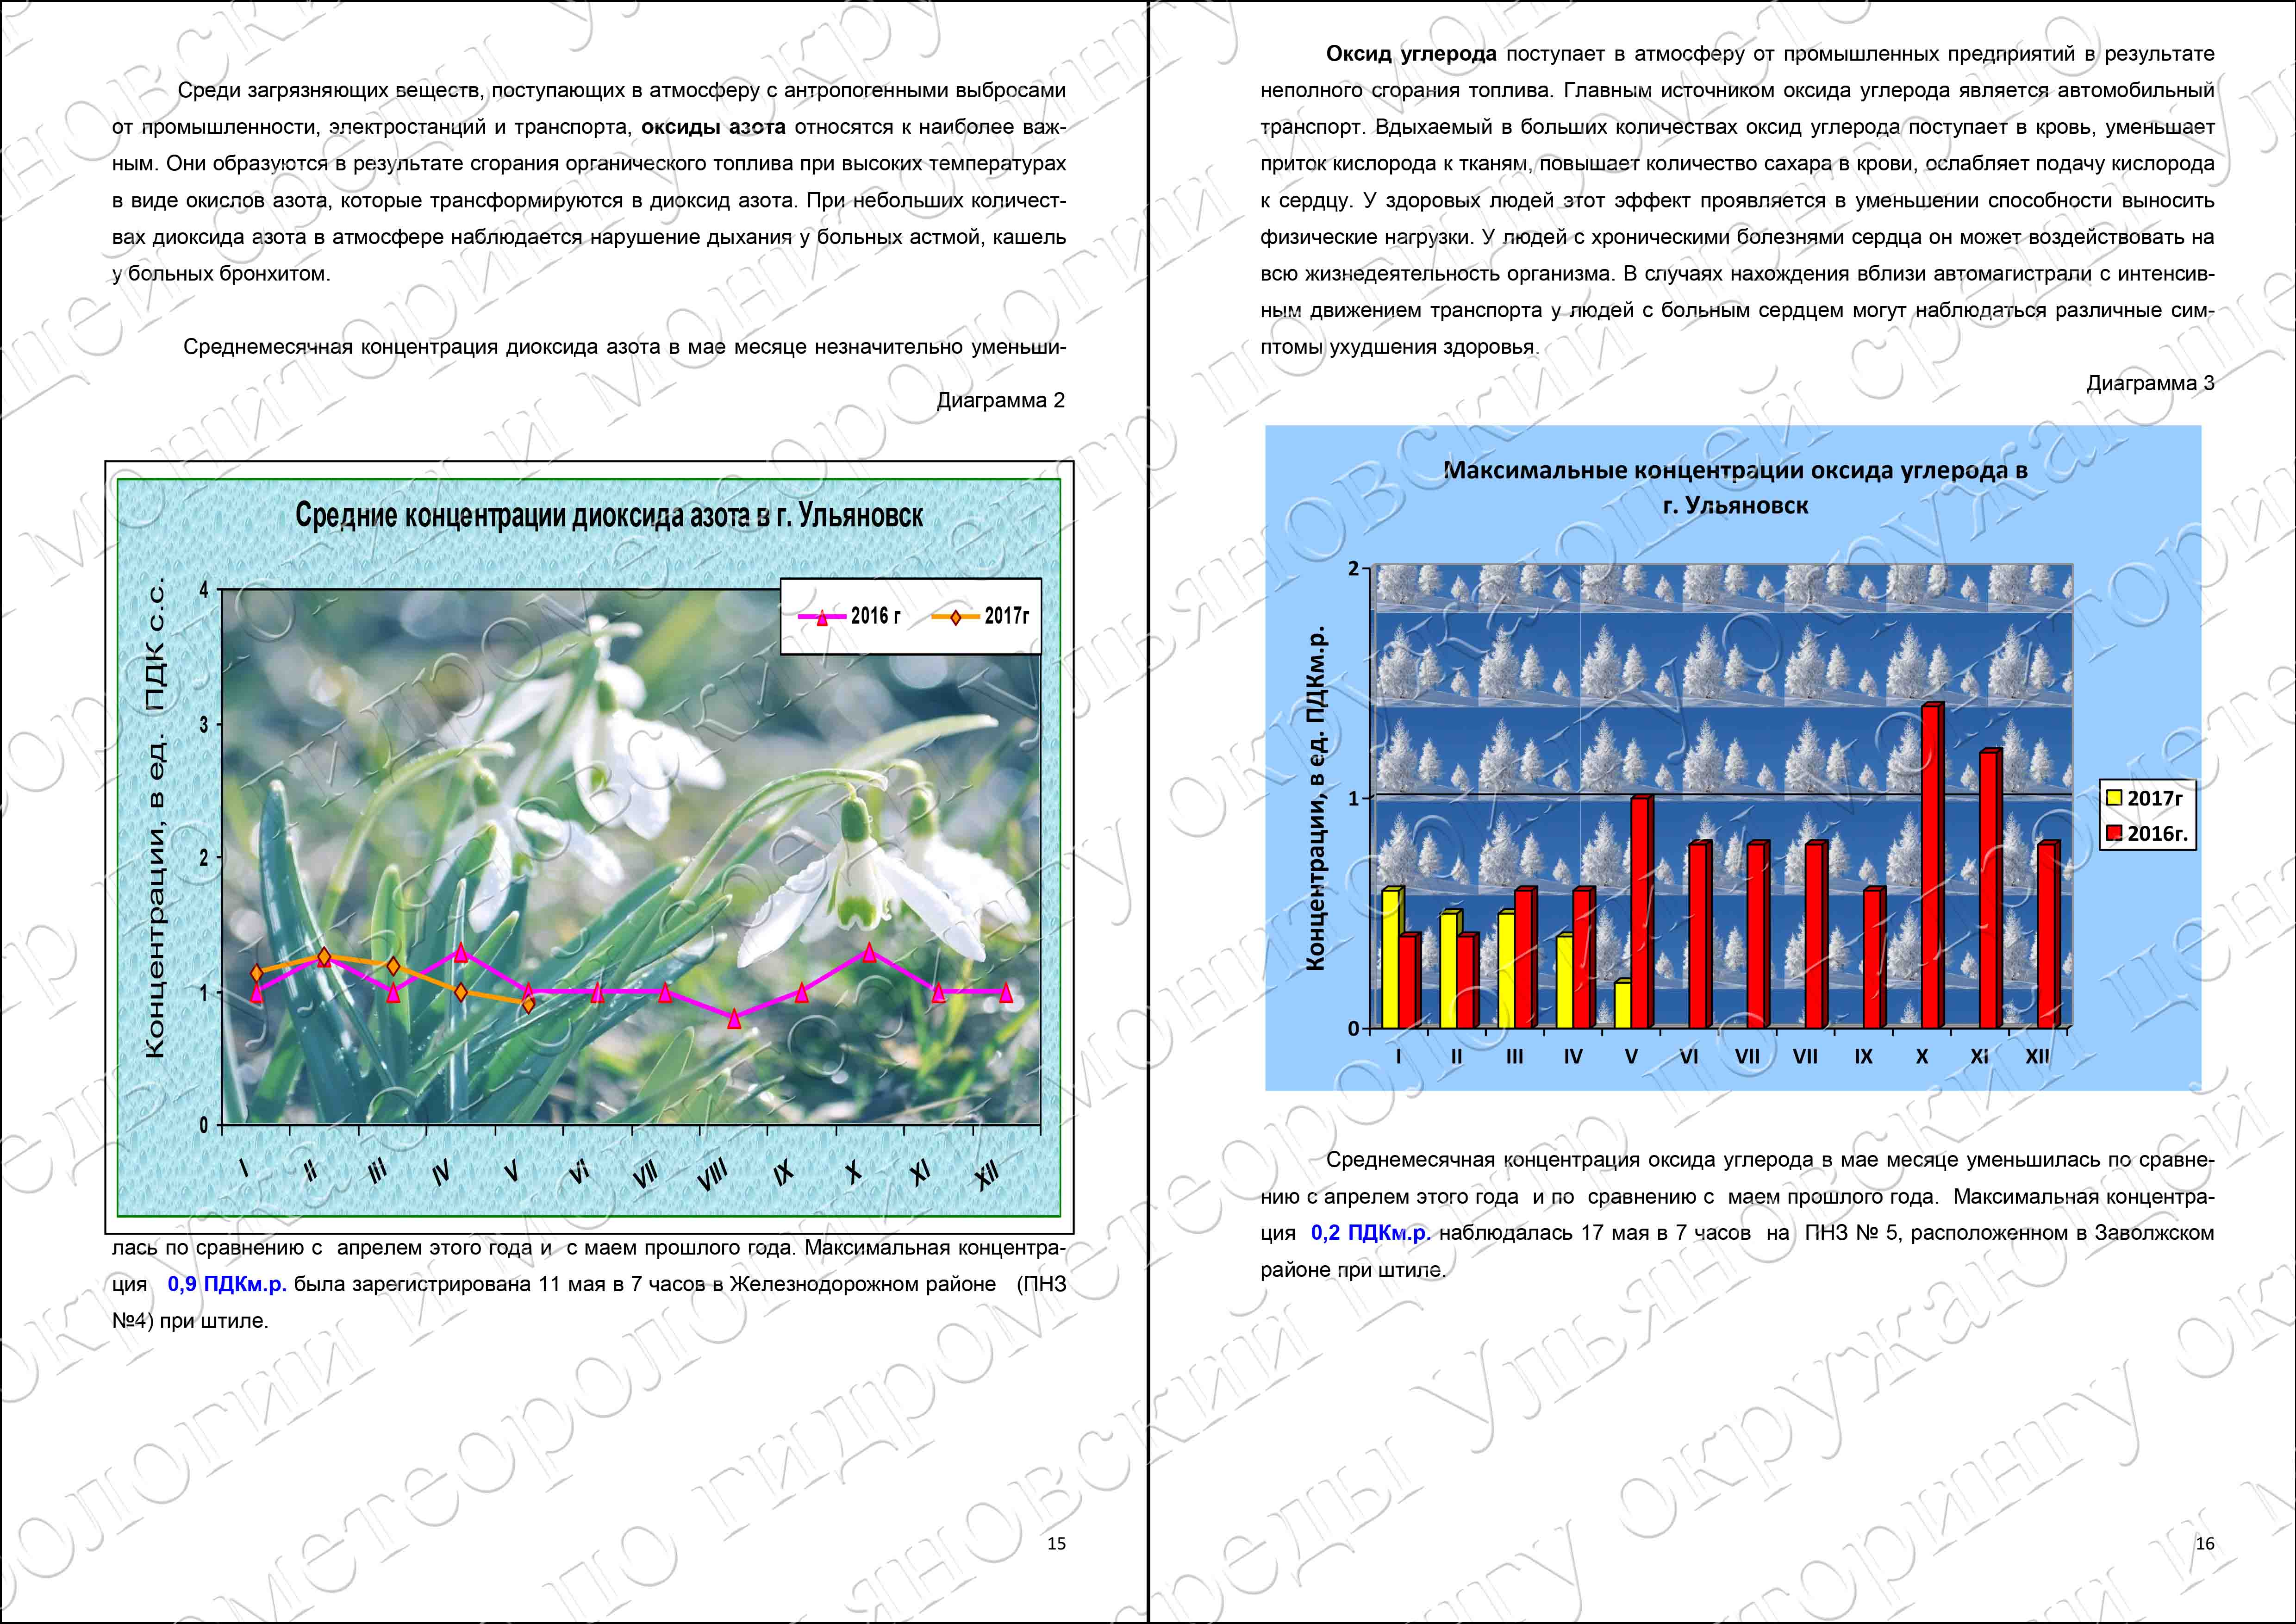2296x1624 pixels.
Task: Select the 'Диаграмма 2' caption
Action: [1001, 400]
